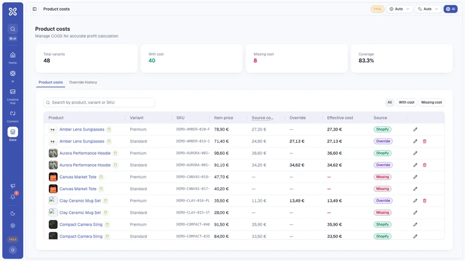Delete override for Aurora Performance Hoodie Standard
Image resolution: width=465 pixels, height=261 pixels.
tap(424, 165)
